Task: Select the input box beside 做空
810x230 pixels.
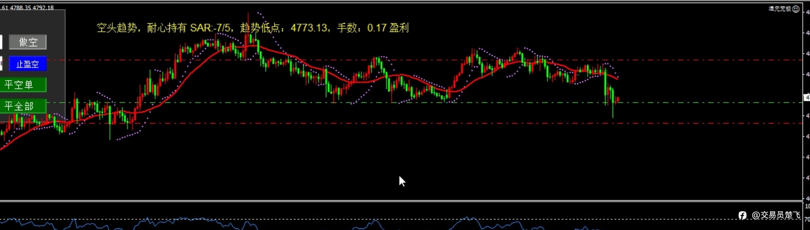Action: point(1,42)
